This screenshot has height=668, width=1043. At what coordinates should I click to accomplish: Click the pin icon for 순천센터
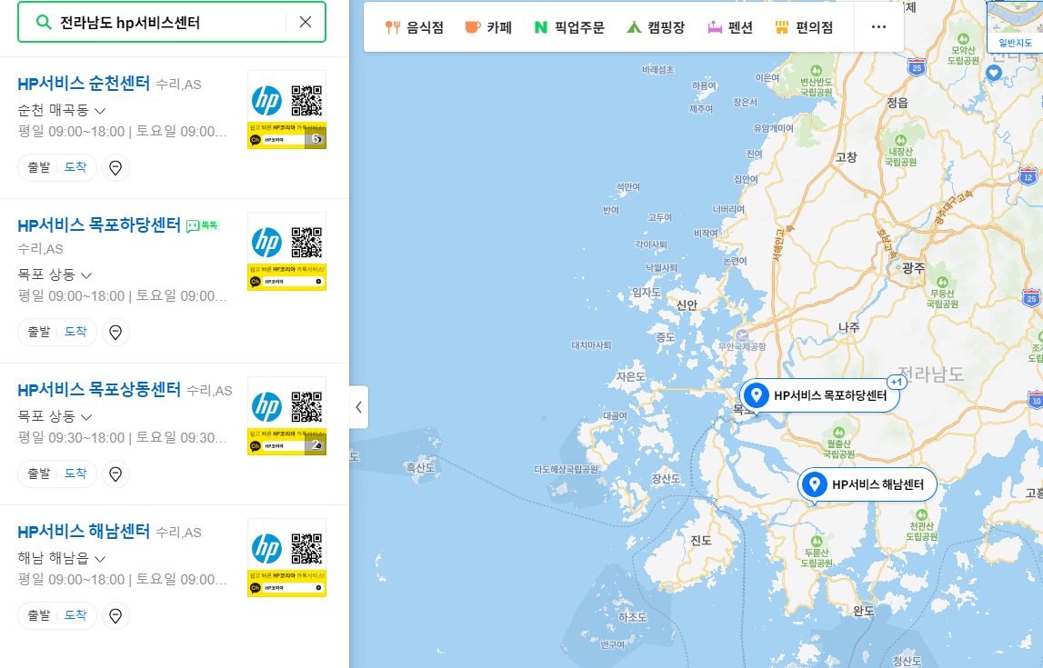pyautogui.click(x=115, y=167)
